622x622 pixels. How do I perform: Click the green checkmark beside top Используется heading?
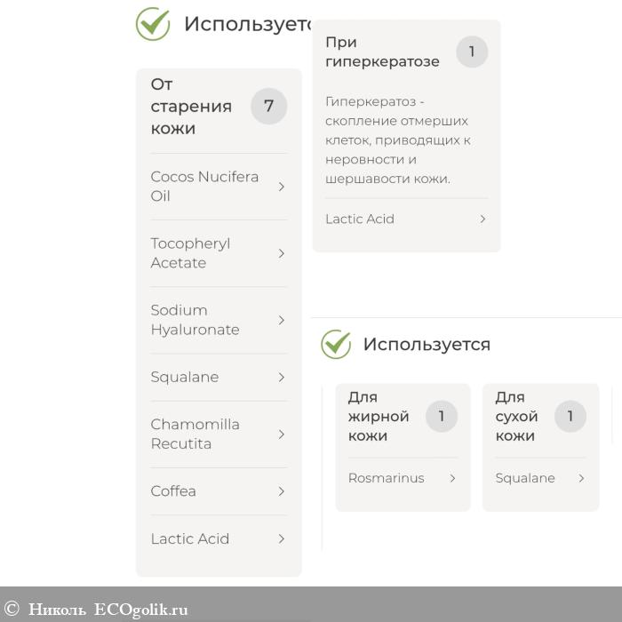(153, 24)
